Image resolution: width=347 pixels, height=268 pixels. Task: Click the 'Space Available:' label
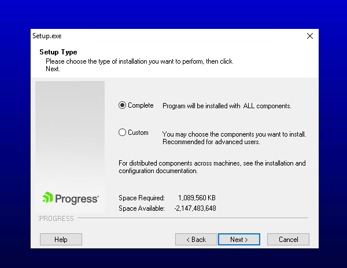coord(142,208)
